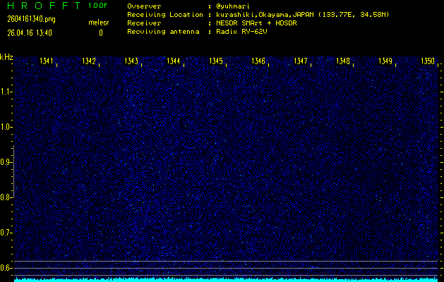Click the white horizontal line near 0.6 kHz

tap(226, 262)
